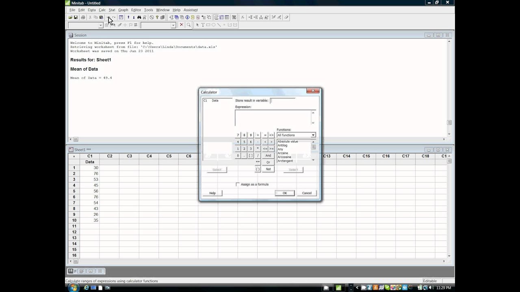The width and height of the screenshot is (520, 292).
Task: Expand the All functions dropdown
Action: point(313,135)
